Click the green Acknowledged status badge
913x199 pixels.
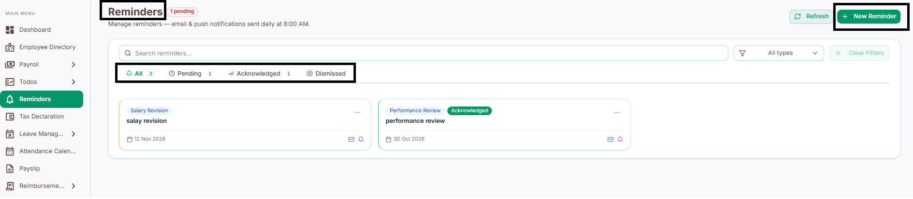(470, 111)
